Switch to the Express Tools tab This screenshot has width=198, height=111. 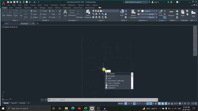(x=78, y=8)
